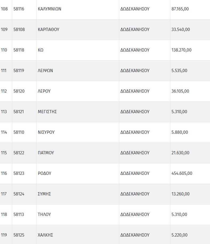Click the code 58116 cell

pyautogui.click(x=19, y=9)
